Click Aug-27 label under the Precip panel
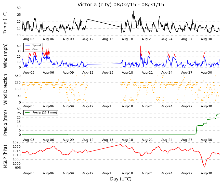222x184 pixels. point(187,140)
